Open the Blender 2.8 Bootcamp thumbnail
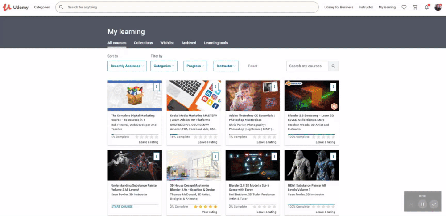The height and width of the screenshot is (216, 446). point(311,96)
